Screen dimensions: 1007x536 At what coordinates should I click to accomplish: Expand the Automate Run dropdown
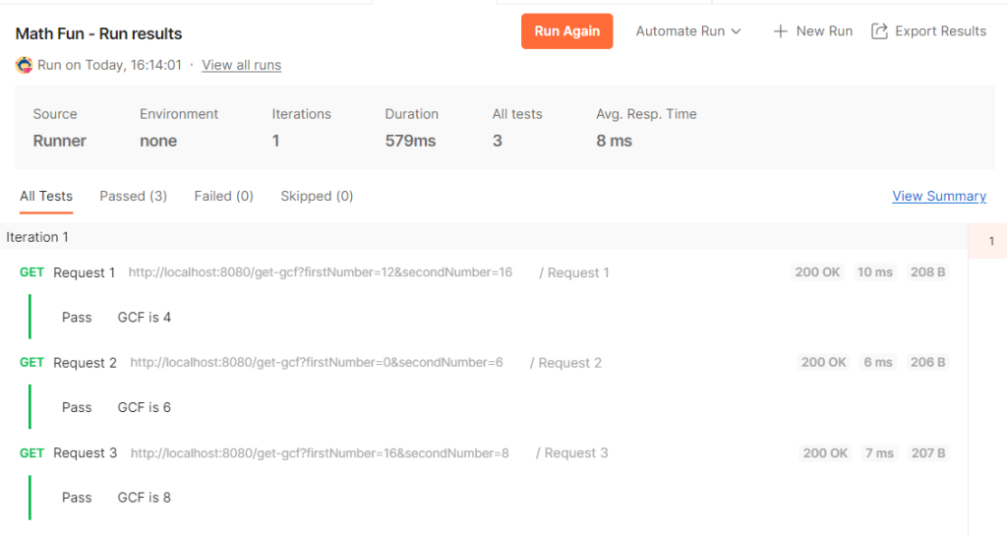point(688,31)
